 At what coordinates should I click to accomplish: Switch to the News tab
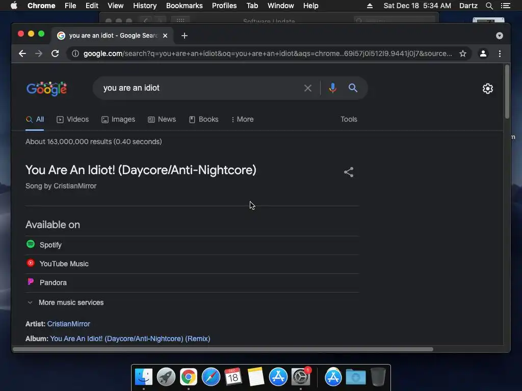click(x=162, y=119)
